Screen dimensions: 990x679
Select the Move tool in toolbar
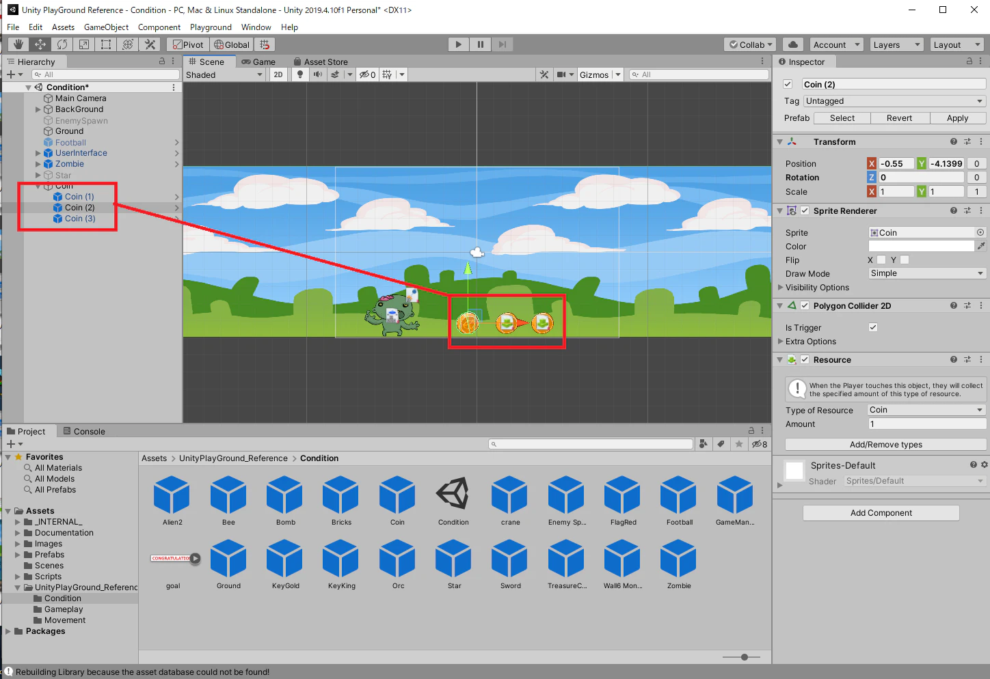click(x=40, y=44)
